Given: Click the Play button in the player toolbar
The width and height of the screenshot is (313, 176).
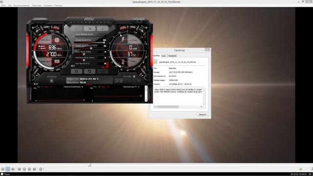Looking at the screenshot, I should point(3,169).
